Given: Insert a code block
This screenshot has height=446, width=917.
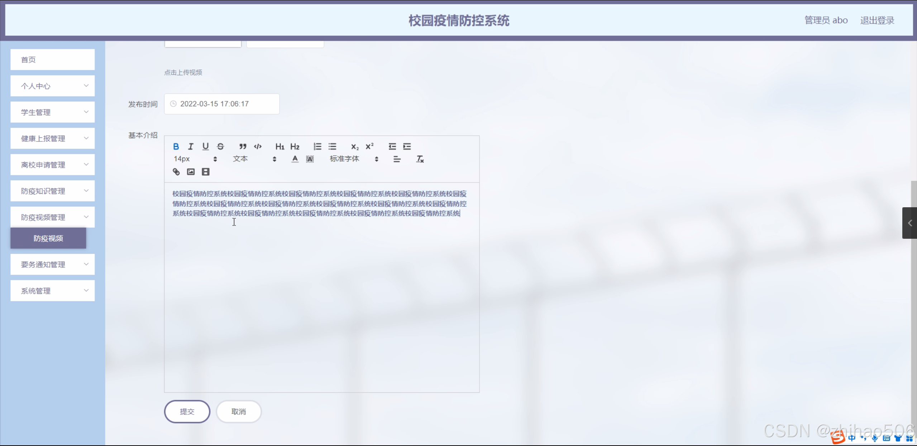Looking at the screenshot, I should (x=258, y=146).
